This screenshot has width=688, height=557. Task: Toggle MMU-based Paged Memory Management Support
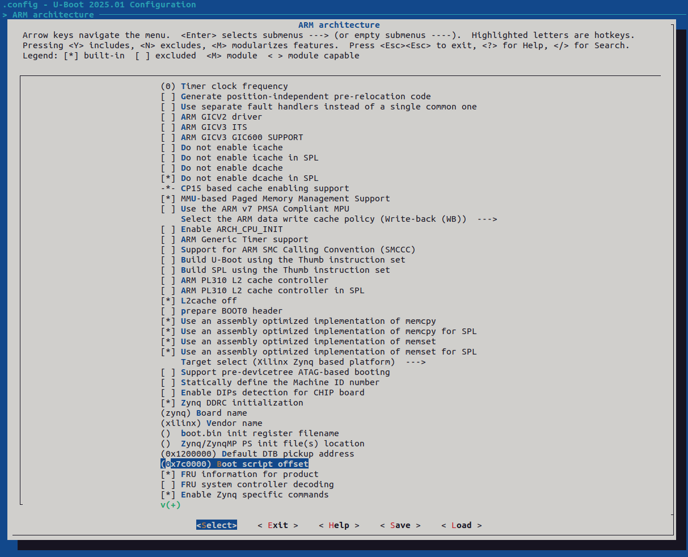275,199
